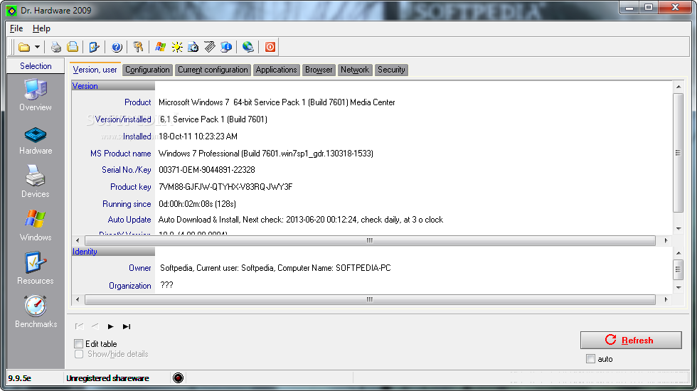Click Identity table horizontal scrollbar thumb
Screen dimensions: 697x391
click(370, 299)
